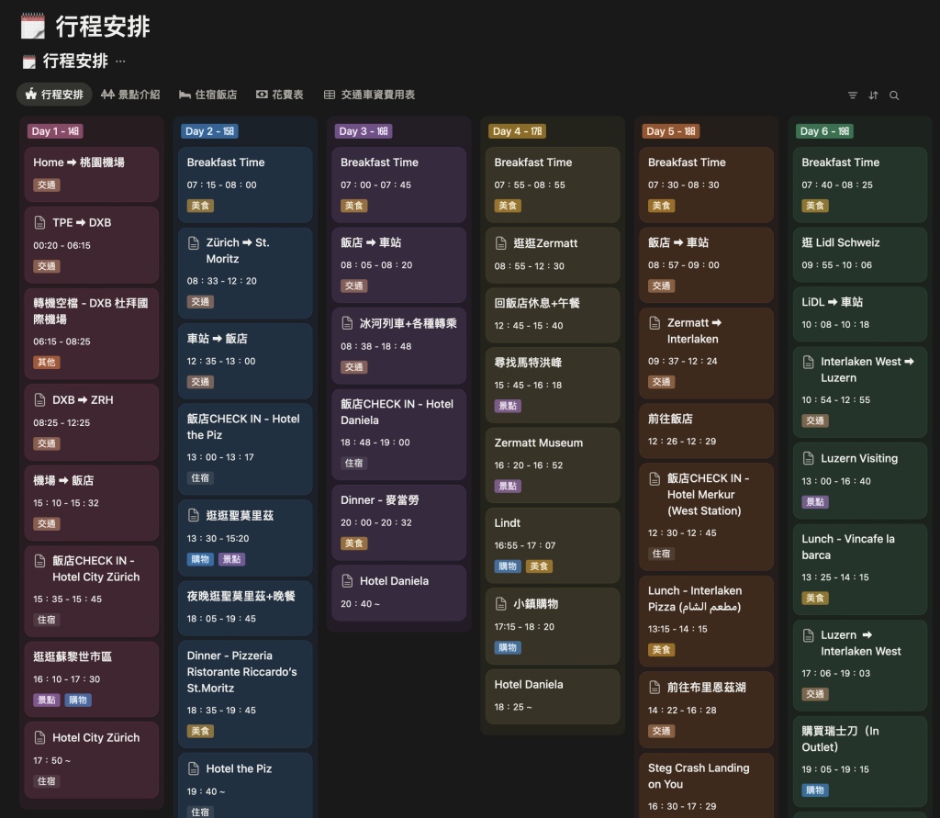Open the Dinner - 麥當勞 card
Image resolution: width=940 pixels, height=818 pixels.
tap(398, 522)
